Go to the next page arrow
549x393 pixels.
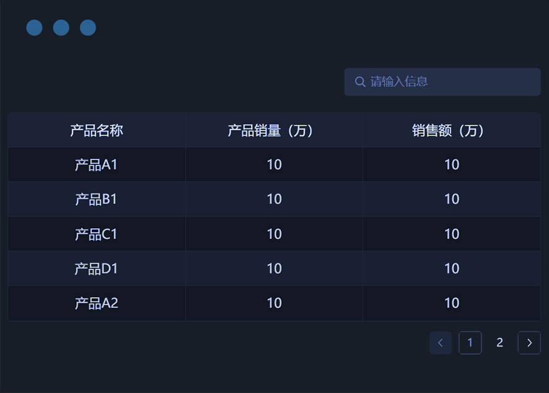pos(529,343)
